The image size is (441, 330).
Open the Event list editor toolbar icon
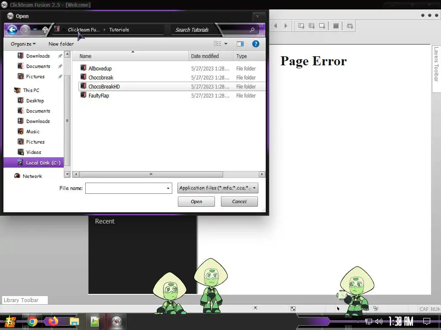[x=311, y=26]
